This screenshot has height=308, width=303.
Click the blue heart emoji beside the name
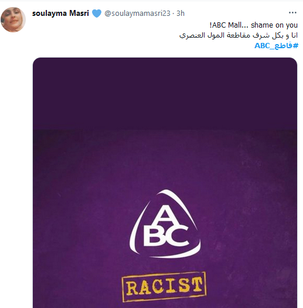click(97, 14)
